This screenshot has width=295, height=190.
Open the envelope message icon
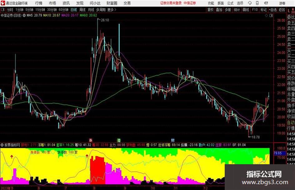pyautogui.click(x=266, y=3)
